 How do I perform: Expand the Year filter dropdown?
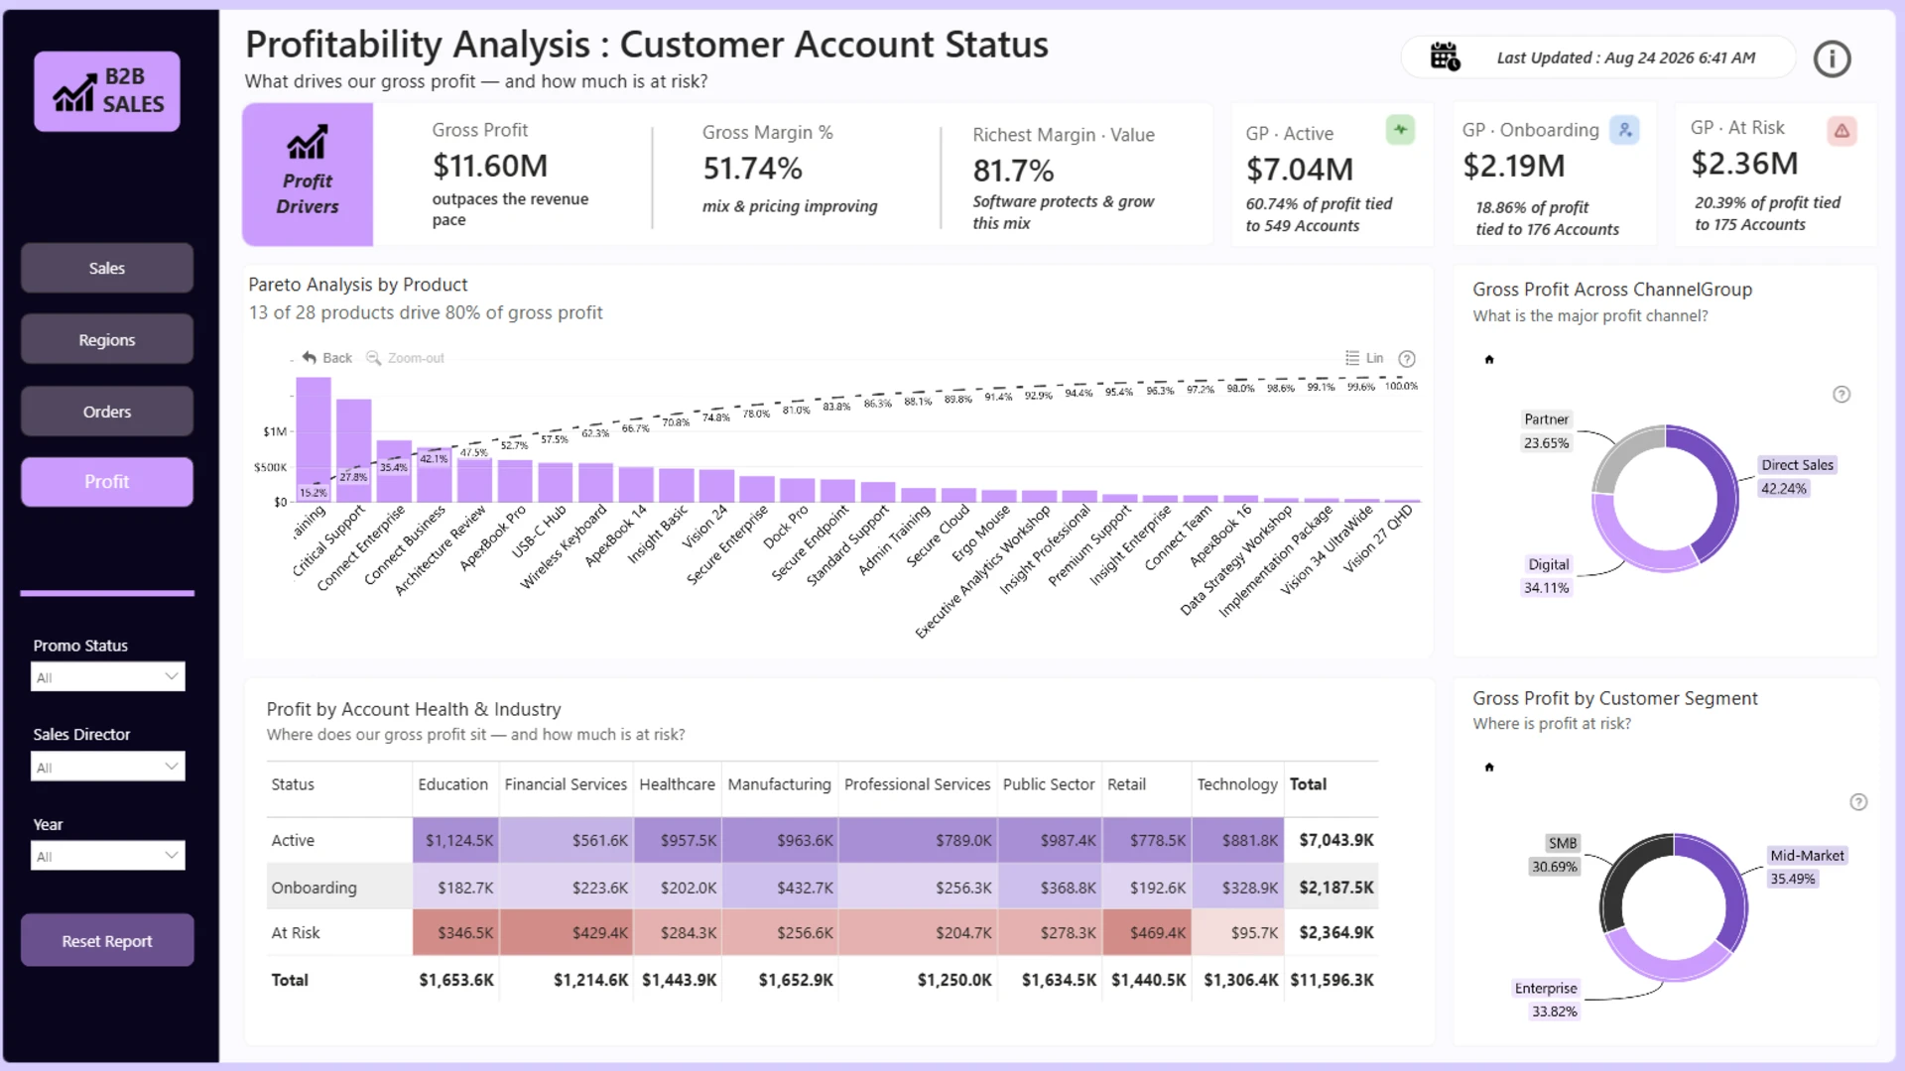tap(108, 856)
